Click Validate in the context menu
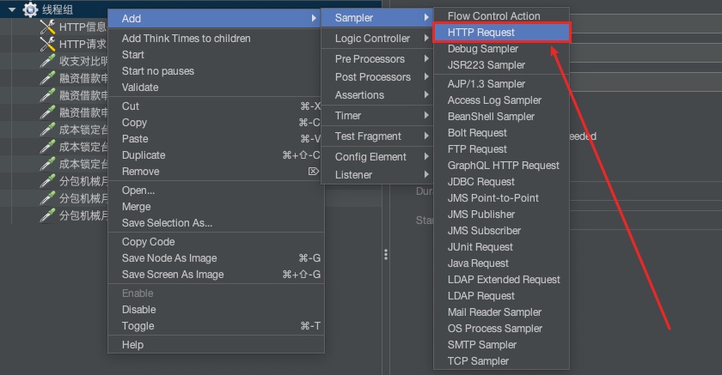Image resolution: width=722 pixels, height=375 pixels. pos(140,88)
